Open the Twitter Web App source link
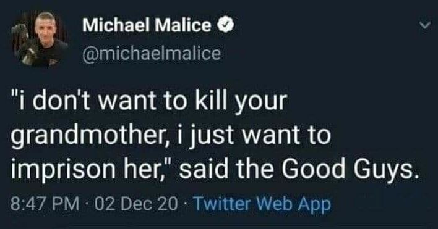Viewport: 438px width, 229px height. coord(262,205)
